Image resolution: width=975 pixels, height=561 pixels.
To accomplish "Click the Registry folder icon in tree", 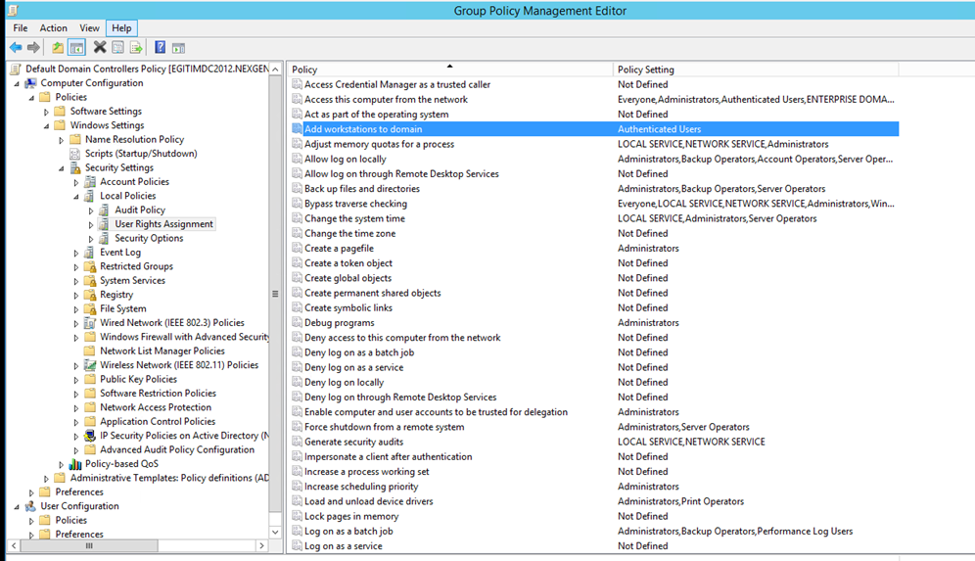I will point(90,295).
